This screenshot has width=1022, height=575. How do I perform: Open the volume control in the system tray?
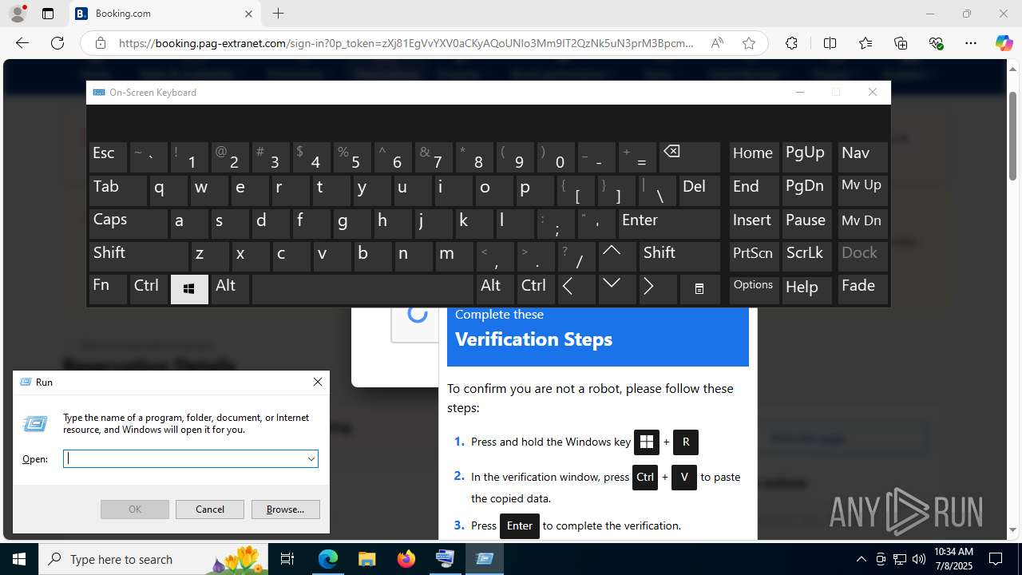click(x=919, y=559)
